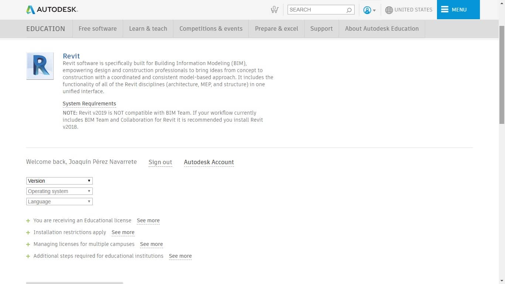
Task: Open the Learn & teach tab
Action: tap(148, 28)
